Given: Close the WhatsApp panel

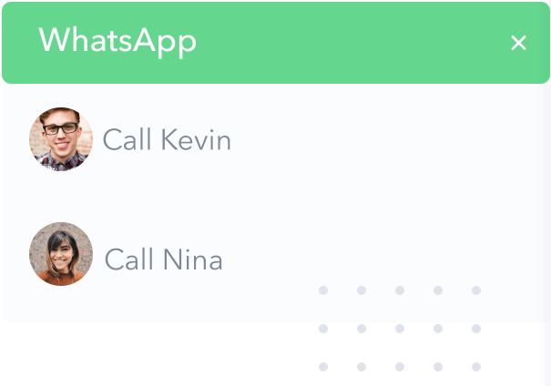Looking at the screenshot, I should click(518, 43).
